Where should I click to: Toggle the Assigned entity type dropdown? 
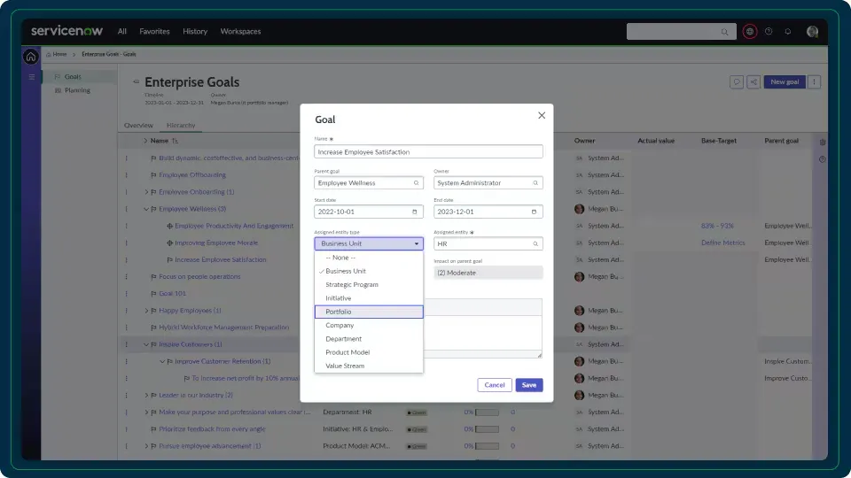(369, 244)
